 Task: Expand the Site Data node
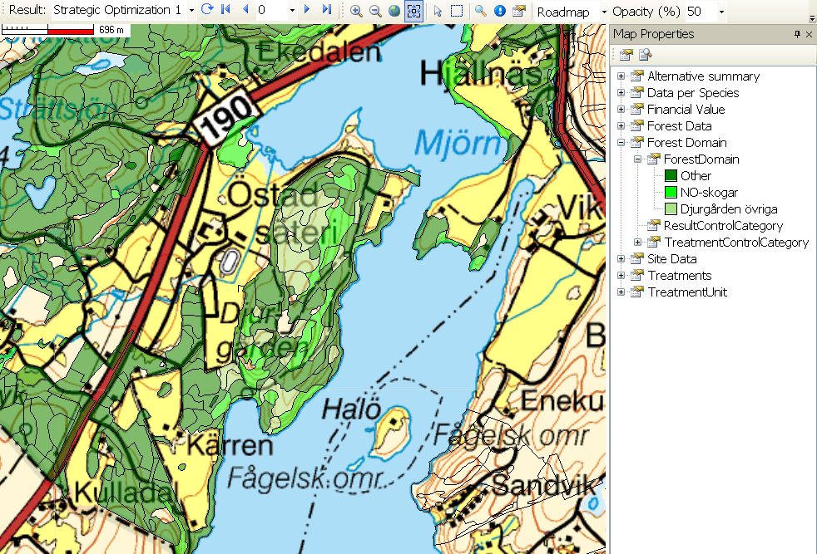pyautogui.click(x=621, y=259)
